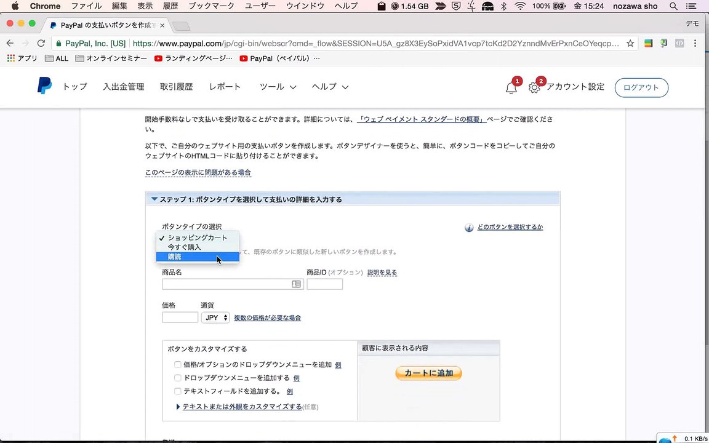The image size is (709, 443).
Task: Click into the 商品名 text field
Action: (233, 284)
